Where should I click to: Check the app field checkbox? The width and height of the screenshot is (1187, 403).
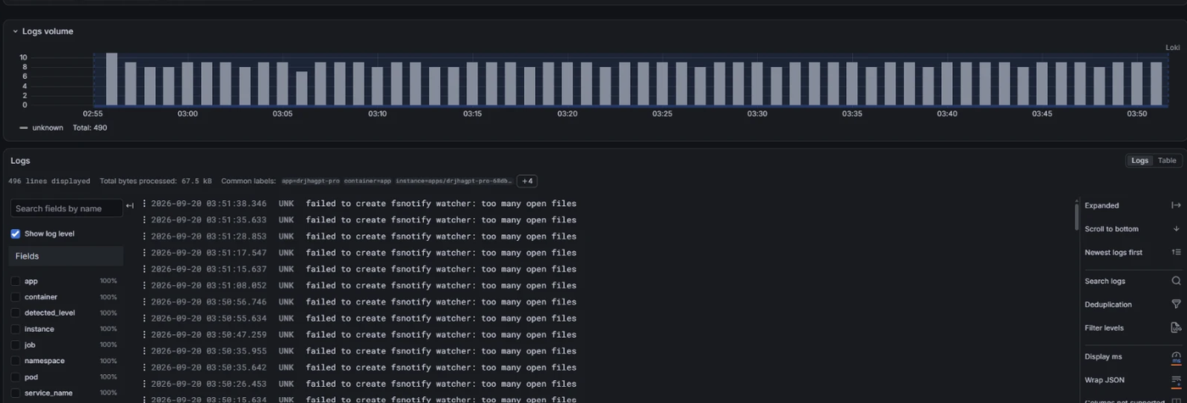(x=15, y=281)
